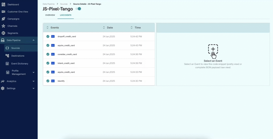Click the Select an Event plus icon
The image size is (273, 139).
coord(213,50)
